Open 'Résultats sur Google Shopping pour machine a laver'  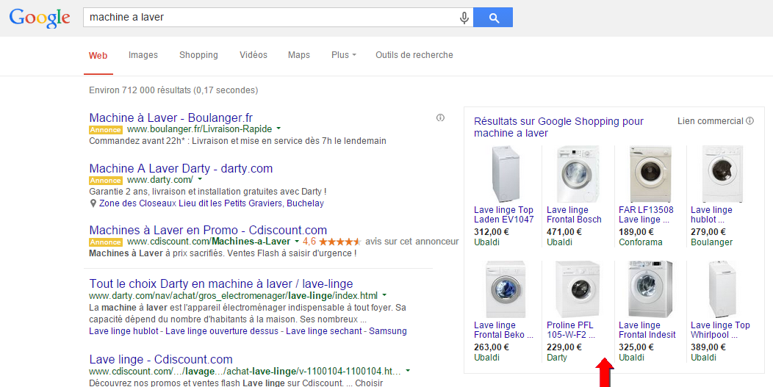tap(558, 127)
